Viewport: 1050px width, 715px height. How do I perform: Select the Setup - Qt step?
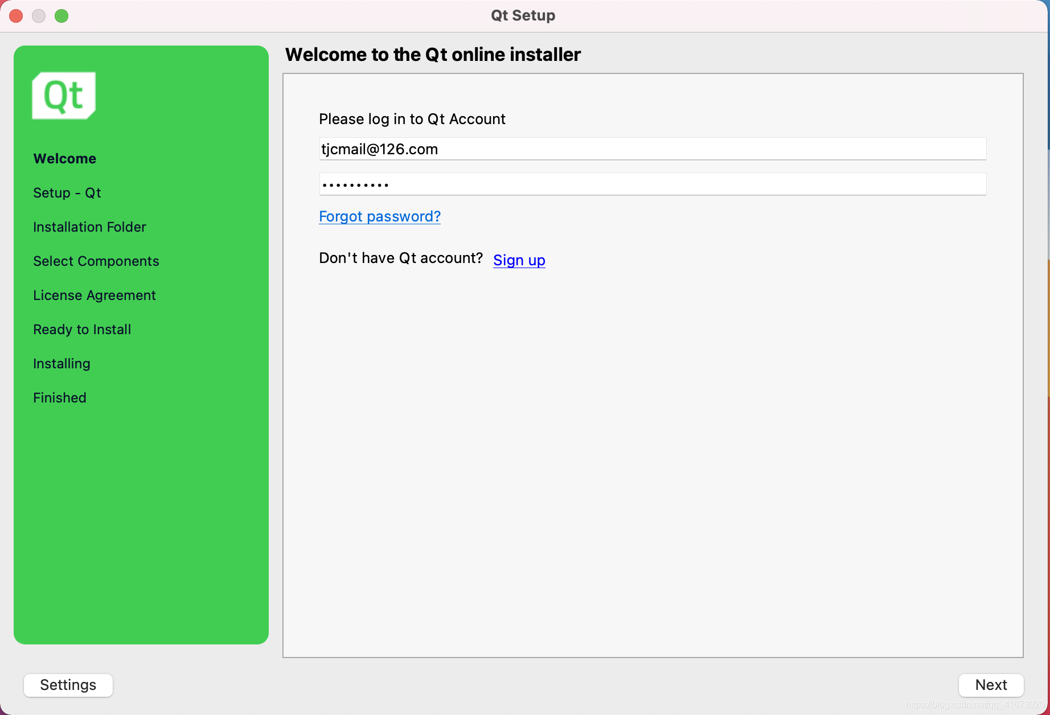coord(67,192)
